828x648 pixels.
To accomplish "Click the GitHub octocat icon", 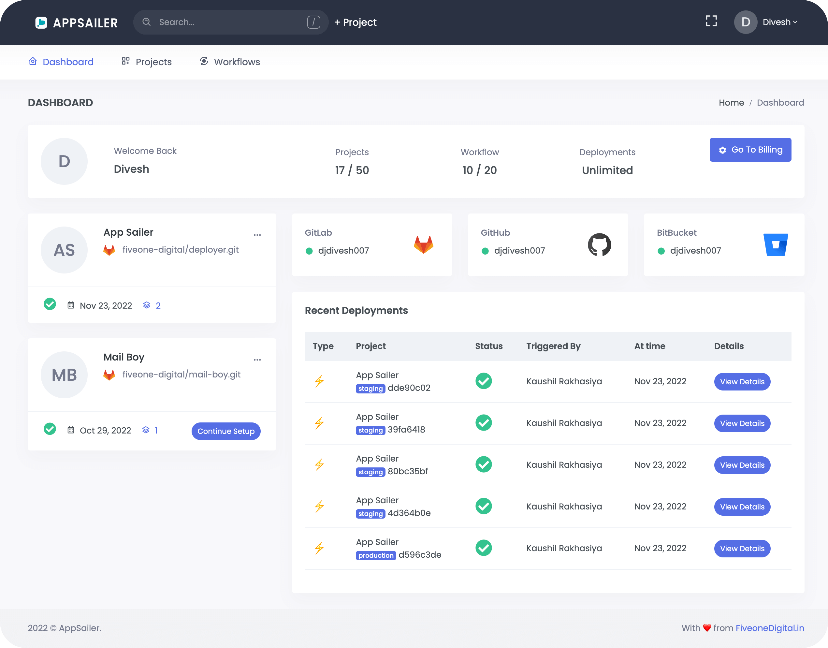I will [x=600, y=245].
